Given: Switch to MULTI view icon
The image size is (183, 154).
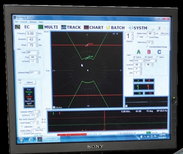Looking at the screenshot, I should (x=40, y=27).
